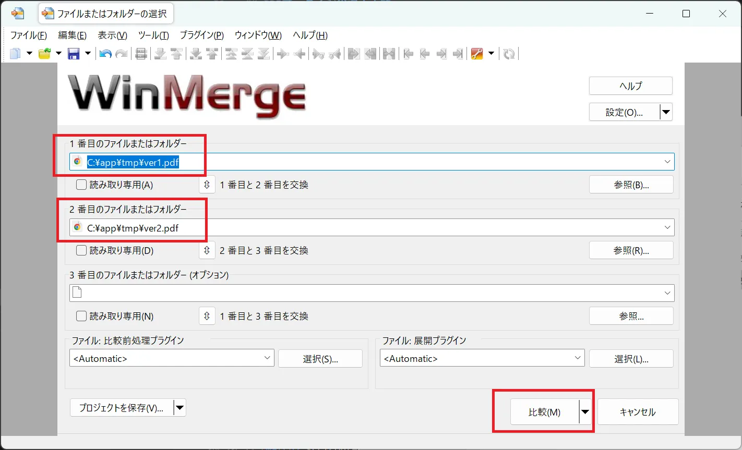Start comparison with 比較(M) button
This screenshot has width=742, height=450.
(x=545, y=412)
